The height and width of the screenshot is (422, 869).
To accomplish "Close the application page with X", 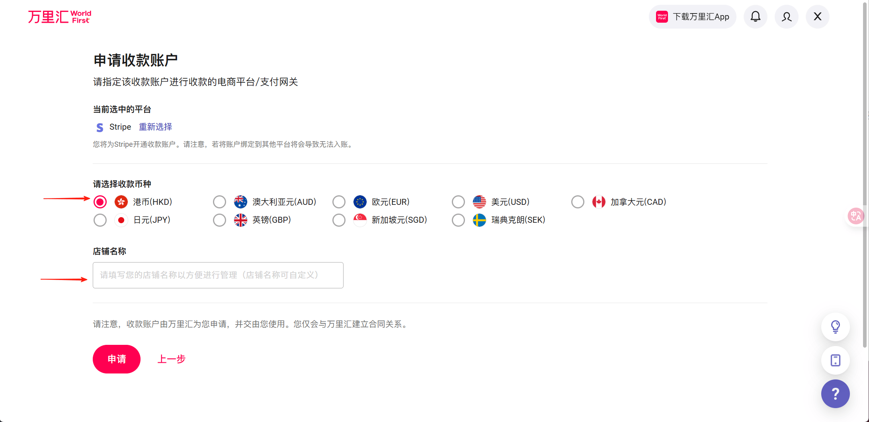I will 817,17.
